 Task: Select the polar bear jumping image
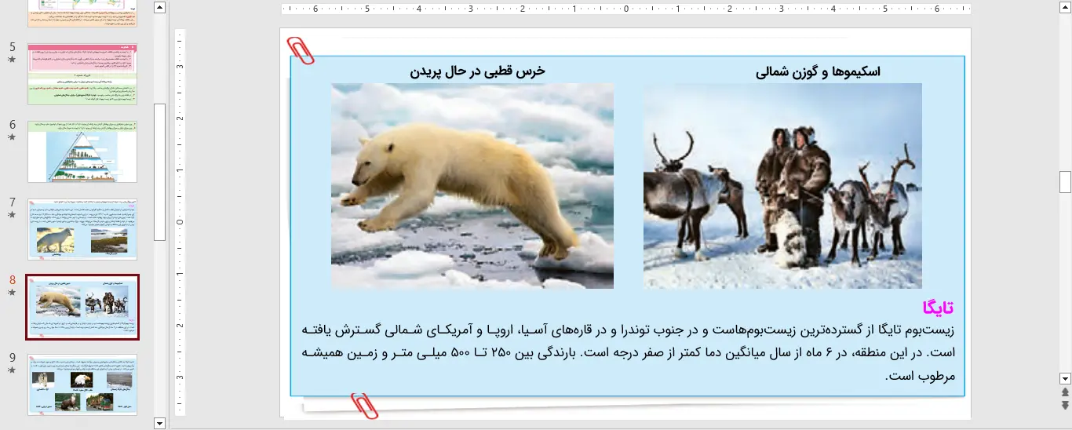[x=472, y=186]
